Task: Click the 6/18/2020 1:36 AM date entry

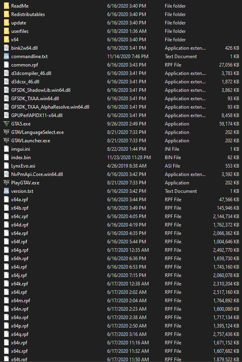Action: coord(127,31)
